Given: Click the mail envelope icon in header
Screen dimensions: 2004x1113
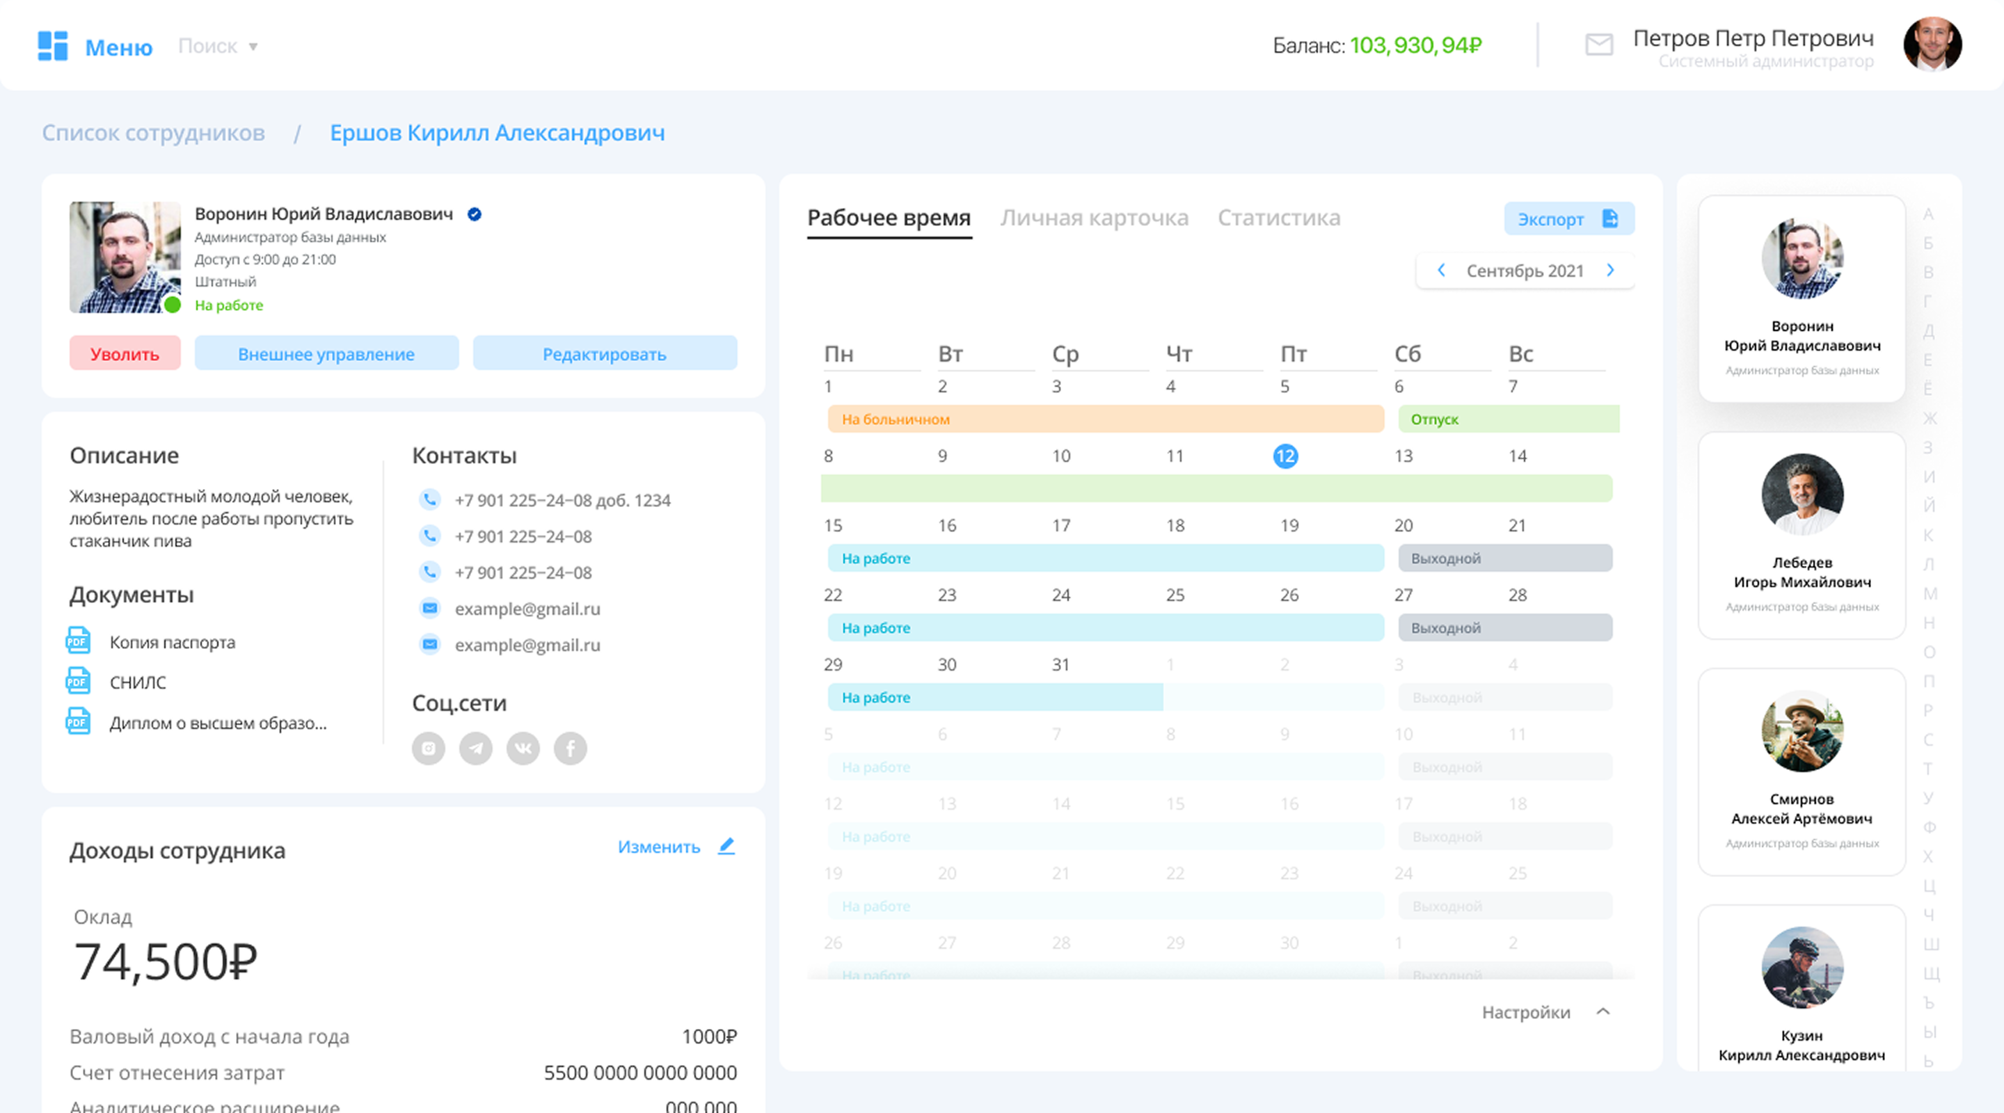Looking at the screenshot, I should point(1599,45).
